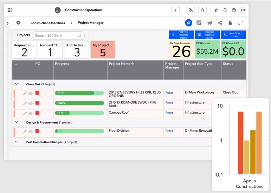Open the Projects tab

tap(24, 35)
